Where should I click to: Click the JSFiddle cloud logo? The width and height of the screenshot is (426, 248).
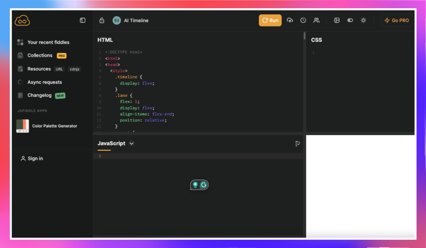(x=22, y=20)
